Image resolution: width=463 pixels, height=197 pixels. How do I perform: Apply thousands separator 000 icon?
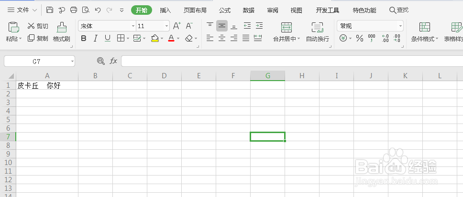[x=372, y=38]
